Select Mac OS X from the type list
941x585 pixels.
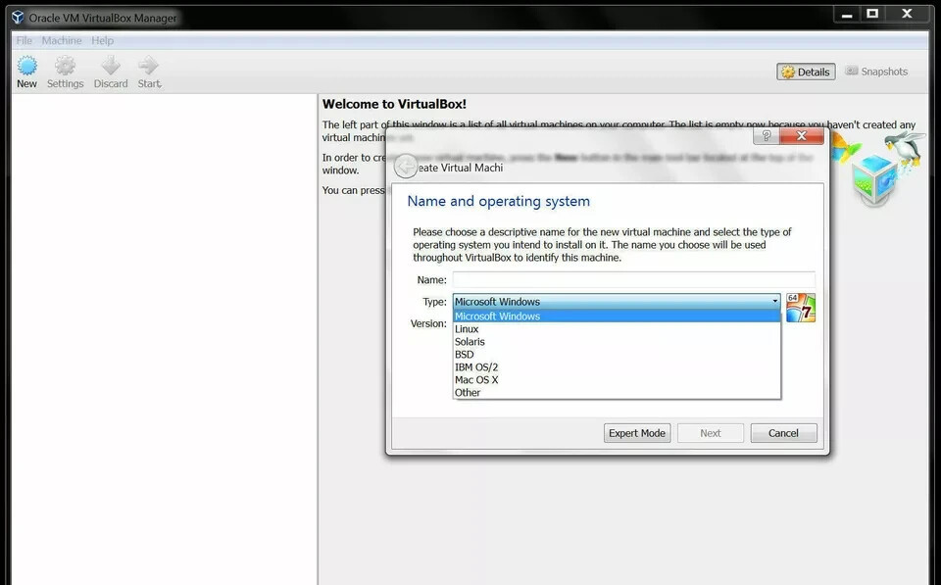coord(617,380)
